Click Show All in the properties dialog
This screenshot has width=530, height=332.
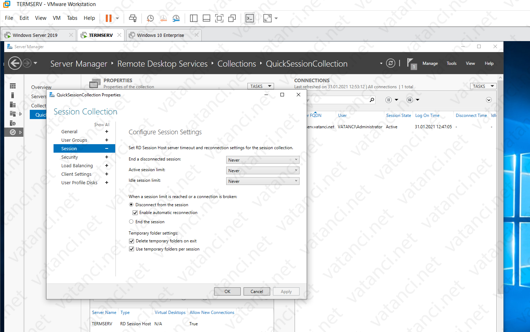pyautogui.click(x=102, y=125)
